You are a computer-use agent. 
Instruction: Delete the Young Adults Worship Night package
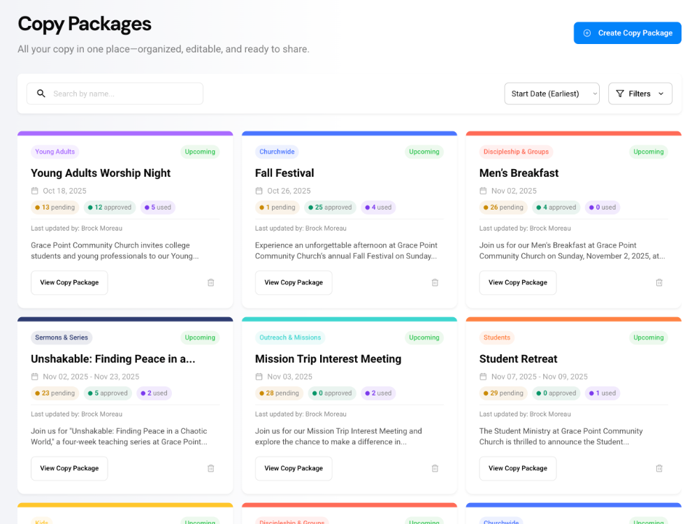pyautogui.click(x=211, y=282)
